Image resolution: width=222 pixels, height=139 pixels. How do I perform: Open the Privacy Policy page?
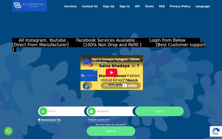tap(180, 6)
